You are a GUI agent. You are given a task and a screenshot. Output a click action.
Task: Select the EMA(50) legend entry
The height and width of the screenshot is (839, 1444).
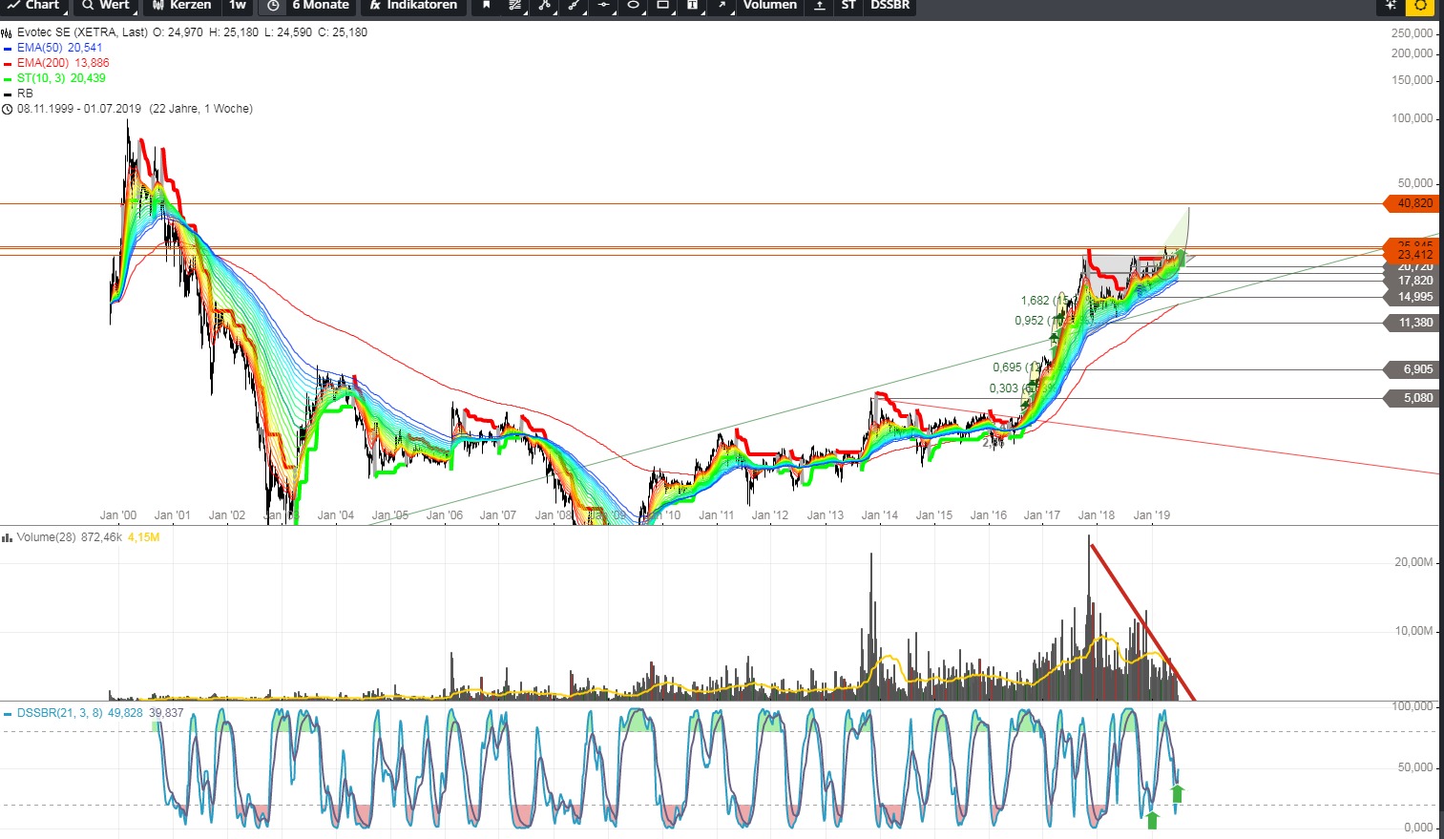(59, 48)
